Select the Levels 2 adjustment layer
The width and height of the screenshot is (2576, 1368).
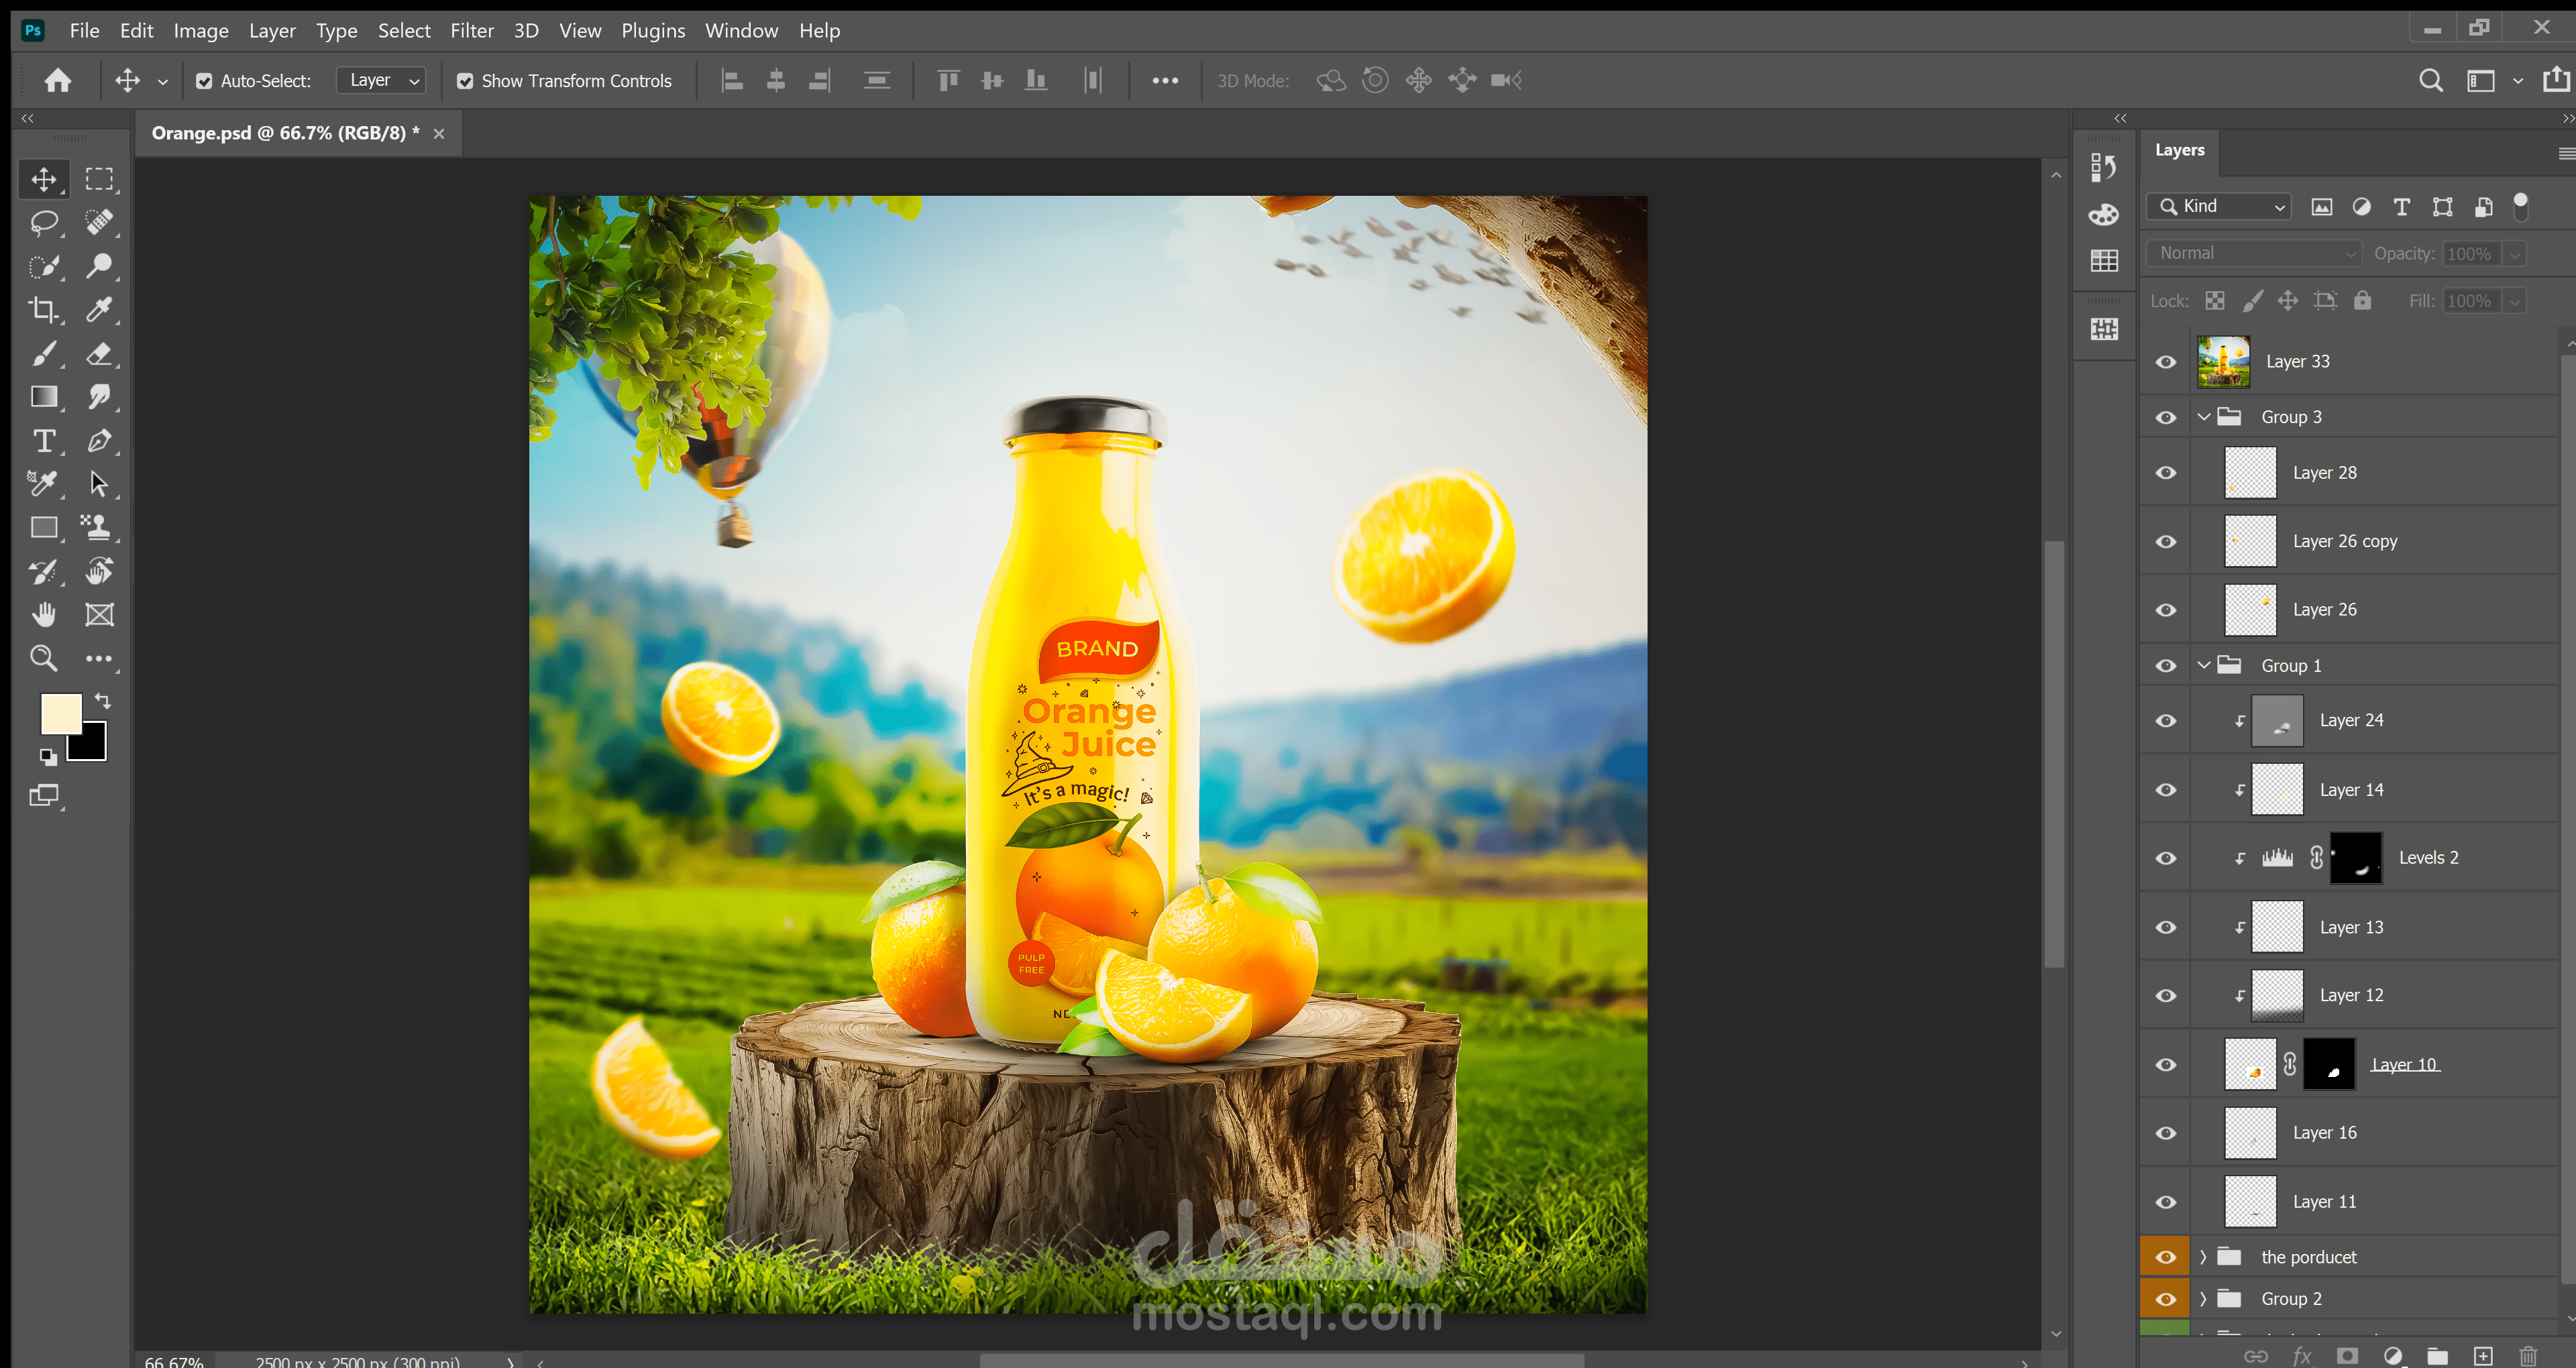click(2427, 858)
